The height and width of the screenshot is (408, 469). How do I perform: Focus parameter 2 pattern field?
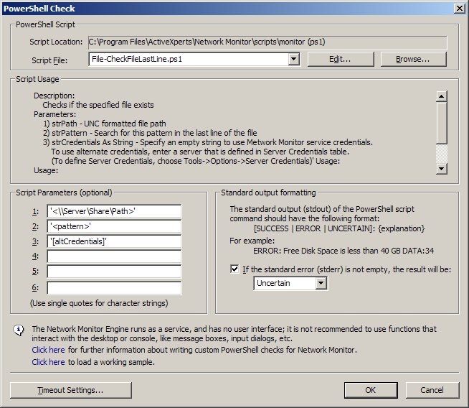click(114, 226)
